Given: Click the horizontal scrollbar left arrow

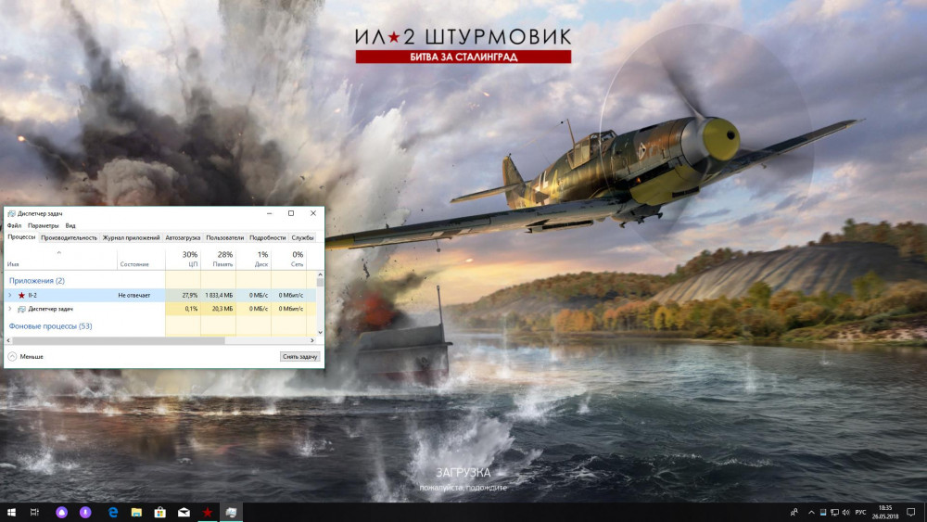Looking at the screenshot, I should [8, 340].
